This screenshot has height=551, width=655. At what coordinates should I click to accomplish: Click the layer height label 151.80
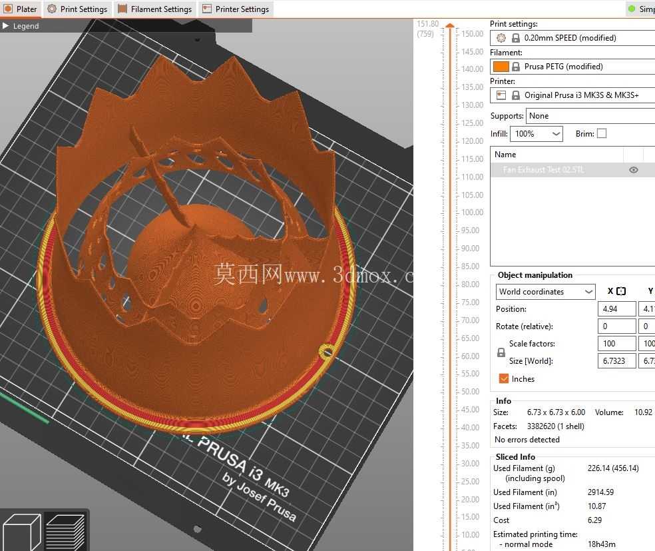point(428,24)
